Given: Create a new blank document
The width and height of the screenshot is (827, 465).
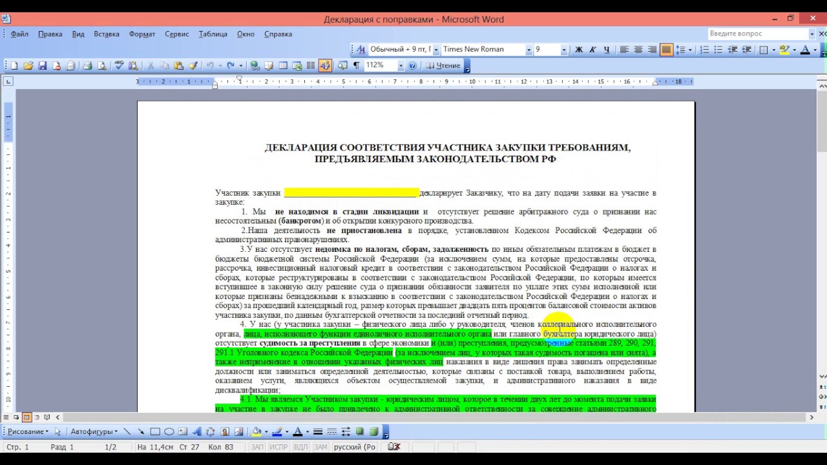Looking at the screenshot, I should 14,65.
